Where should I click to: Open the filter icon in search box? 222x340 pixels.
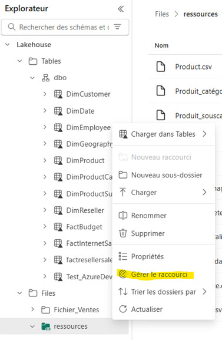coord(118,27)
